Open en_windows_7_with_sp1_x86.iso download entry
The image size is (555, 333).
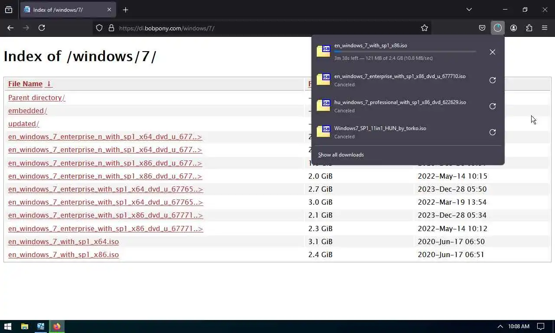(397, 52)
